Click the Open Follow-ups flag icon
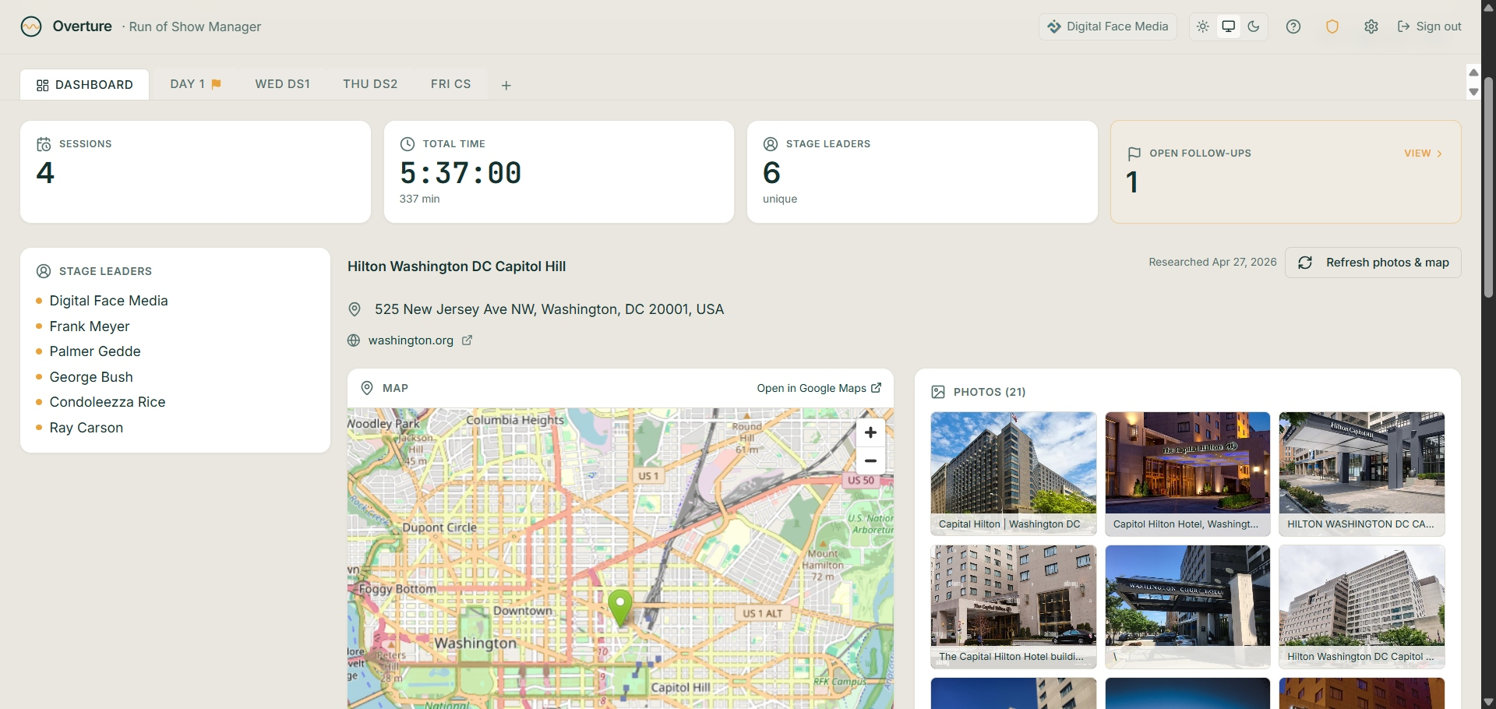Viewport: 1496px width, 709px height. pos(1134,153)
